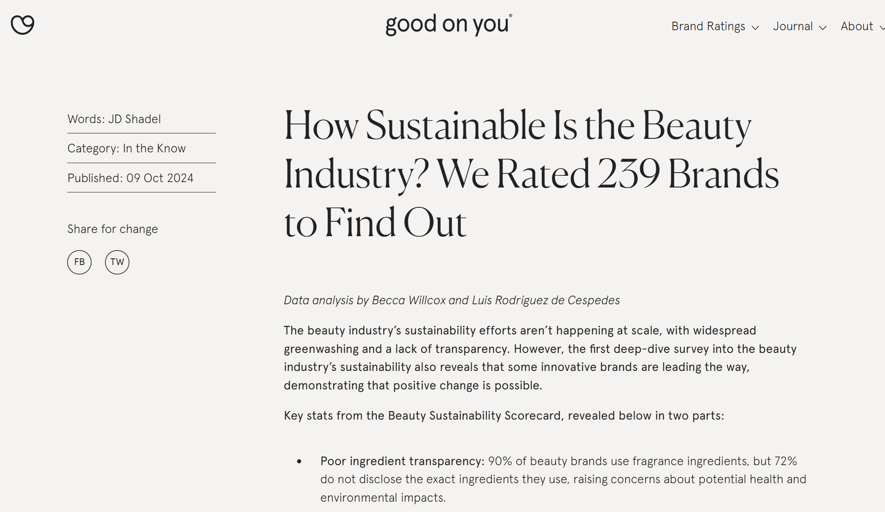
Task: Click the data analysis credit line
Action: tap(452, 300)
